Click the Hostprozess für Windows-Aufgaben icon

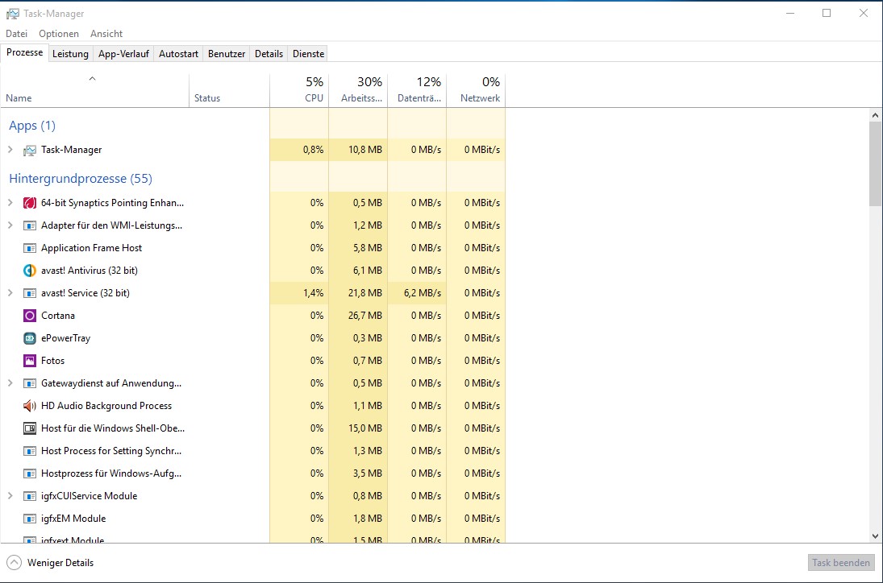30,473
